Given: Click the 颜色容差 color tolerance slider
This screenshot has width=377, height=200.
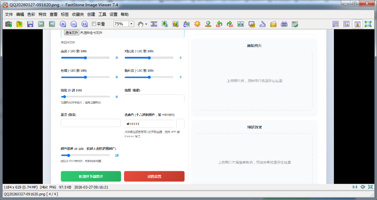Looking at the screenshot, I should click(x=85, y=155).
